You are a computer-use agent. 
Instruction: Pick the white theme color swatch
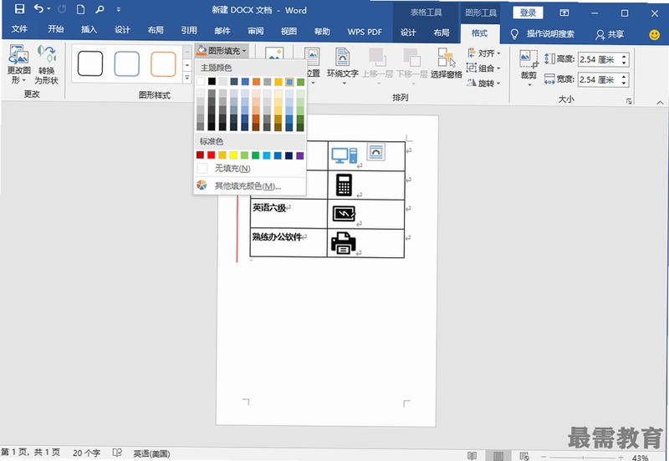pyautogui.click(x=201, y=81)
